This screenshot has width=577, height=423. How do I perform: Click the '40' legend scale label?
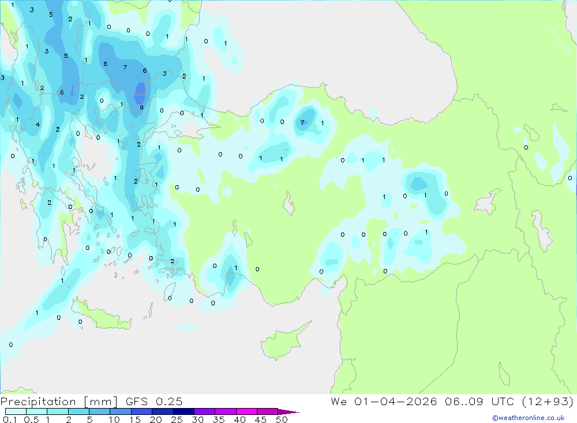click(x=239, y=420)
